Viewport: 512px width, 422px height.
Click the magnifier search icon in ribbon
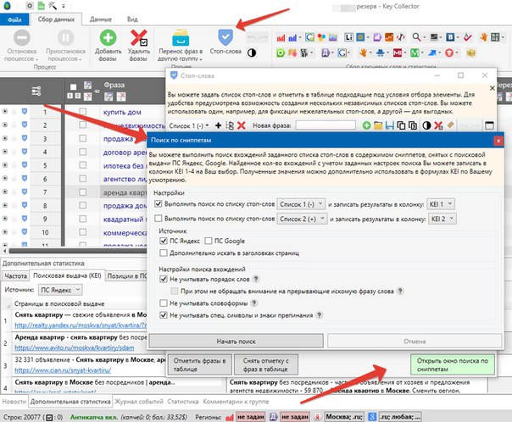tap(416, 37)
